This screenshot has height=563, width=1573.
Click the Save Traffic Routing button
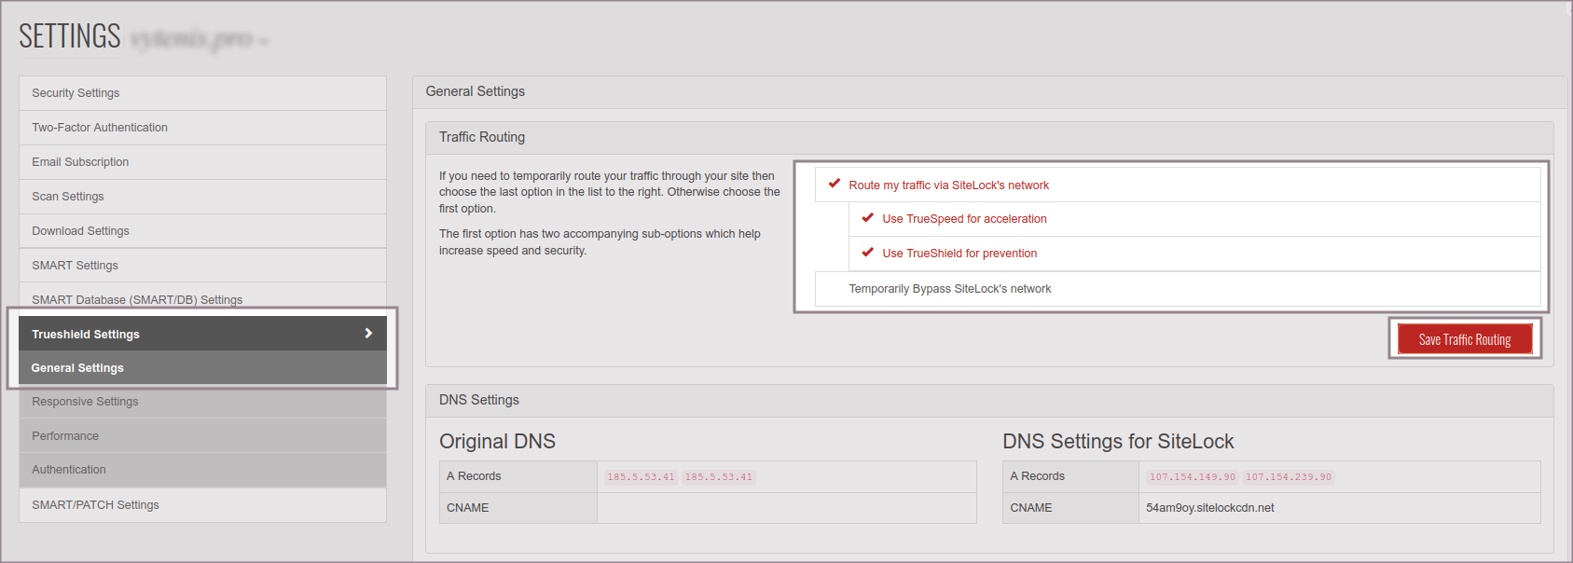coord(1464,339)
